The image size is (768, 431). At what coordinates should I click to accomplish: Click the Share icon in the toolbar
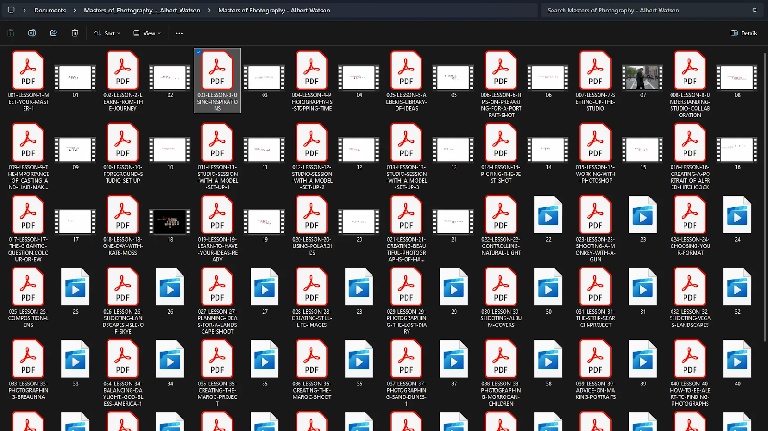(53, 33)
